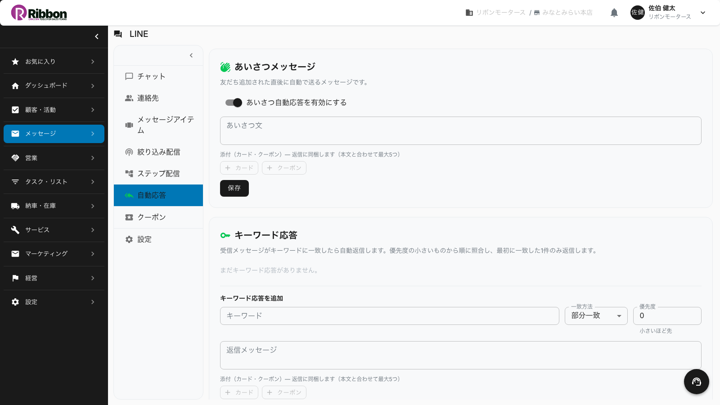Toggle あいさつ自動応答を有効にする switch
Image resolution: width=720 pixels, height=405 pixels.
click(234, 103)
